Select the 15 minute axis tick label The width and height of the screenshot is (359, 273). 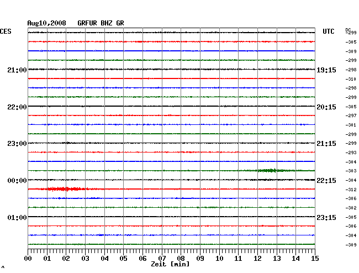315,258
